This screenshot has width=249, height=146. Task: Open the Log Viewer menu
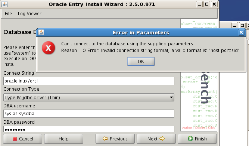[x=29, y=14]
